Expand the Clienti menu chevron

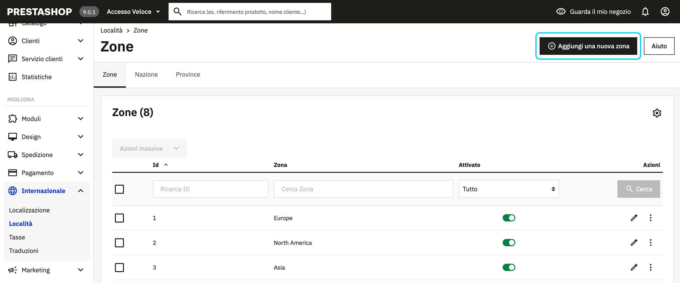pos(81,41)
